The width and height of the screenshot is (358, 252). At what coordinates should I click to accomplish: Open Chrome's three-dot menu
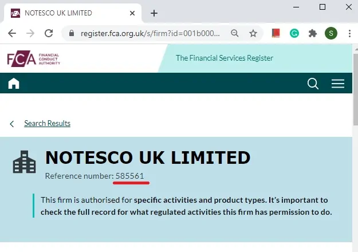point(349,33)
